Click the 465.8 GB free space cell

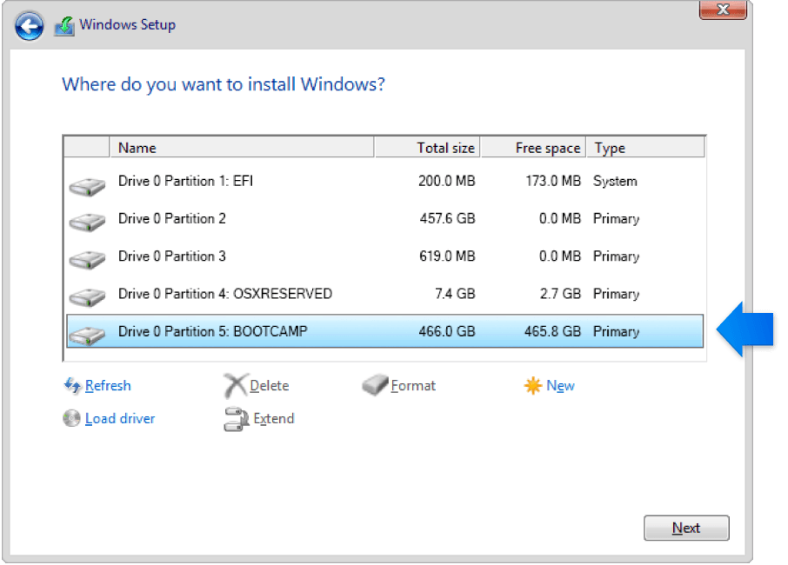pyautogui.click(x=553, y=331)
